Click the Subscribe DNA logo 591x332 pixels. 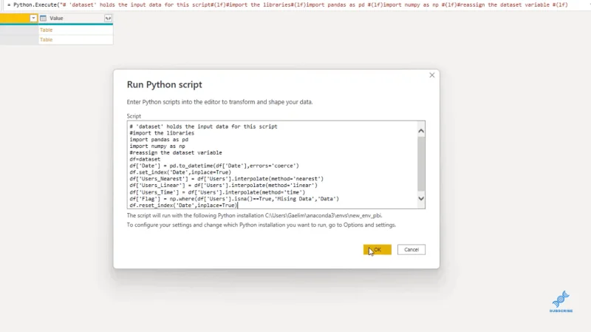tap(561, 302)
